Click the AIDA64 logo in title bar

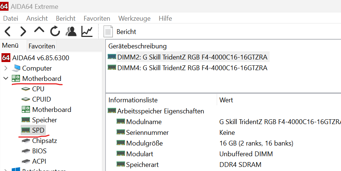pos(4,6)
